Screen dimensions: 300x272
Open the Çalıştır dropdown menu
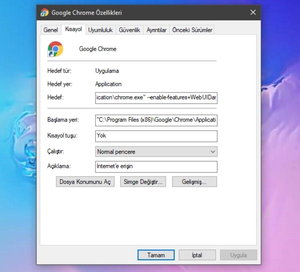156,152
